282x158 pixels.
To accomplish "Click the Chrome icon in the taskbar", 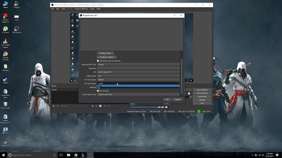I will pyautogui.click(x=76, y=155).
